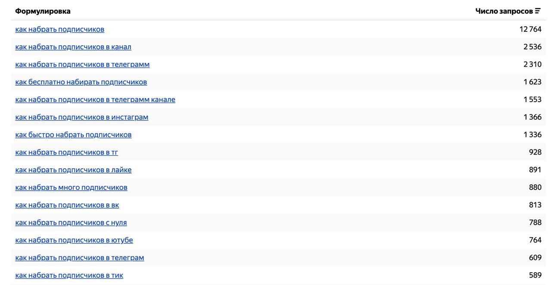Open как набрать подписчиков в канал
551x285 pixels.
click(73, 47)
